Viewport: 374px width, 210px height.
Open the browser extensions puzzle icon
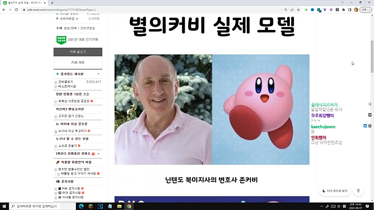[343, 9]
